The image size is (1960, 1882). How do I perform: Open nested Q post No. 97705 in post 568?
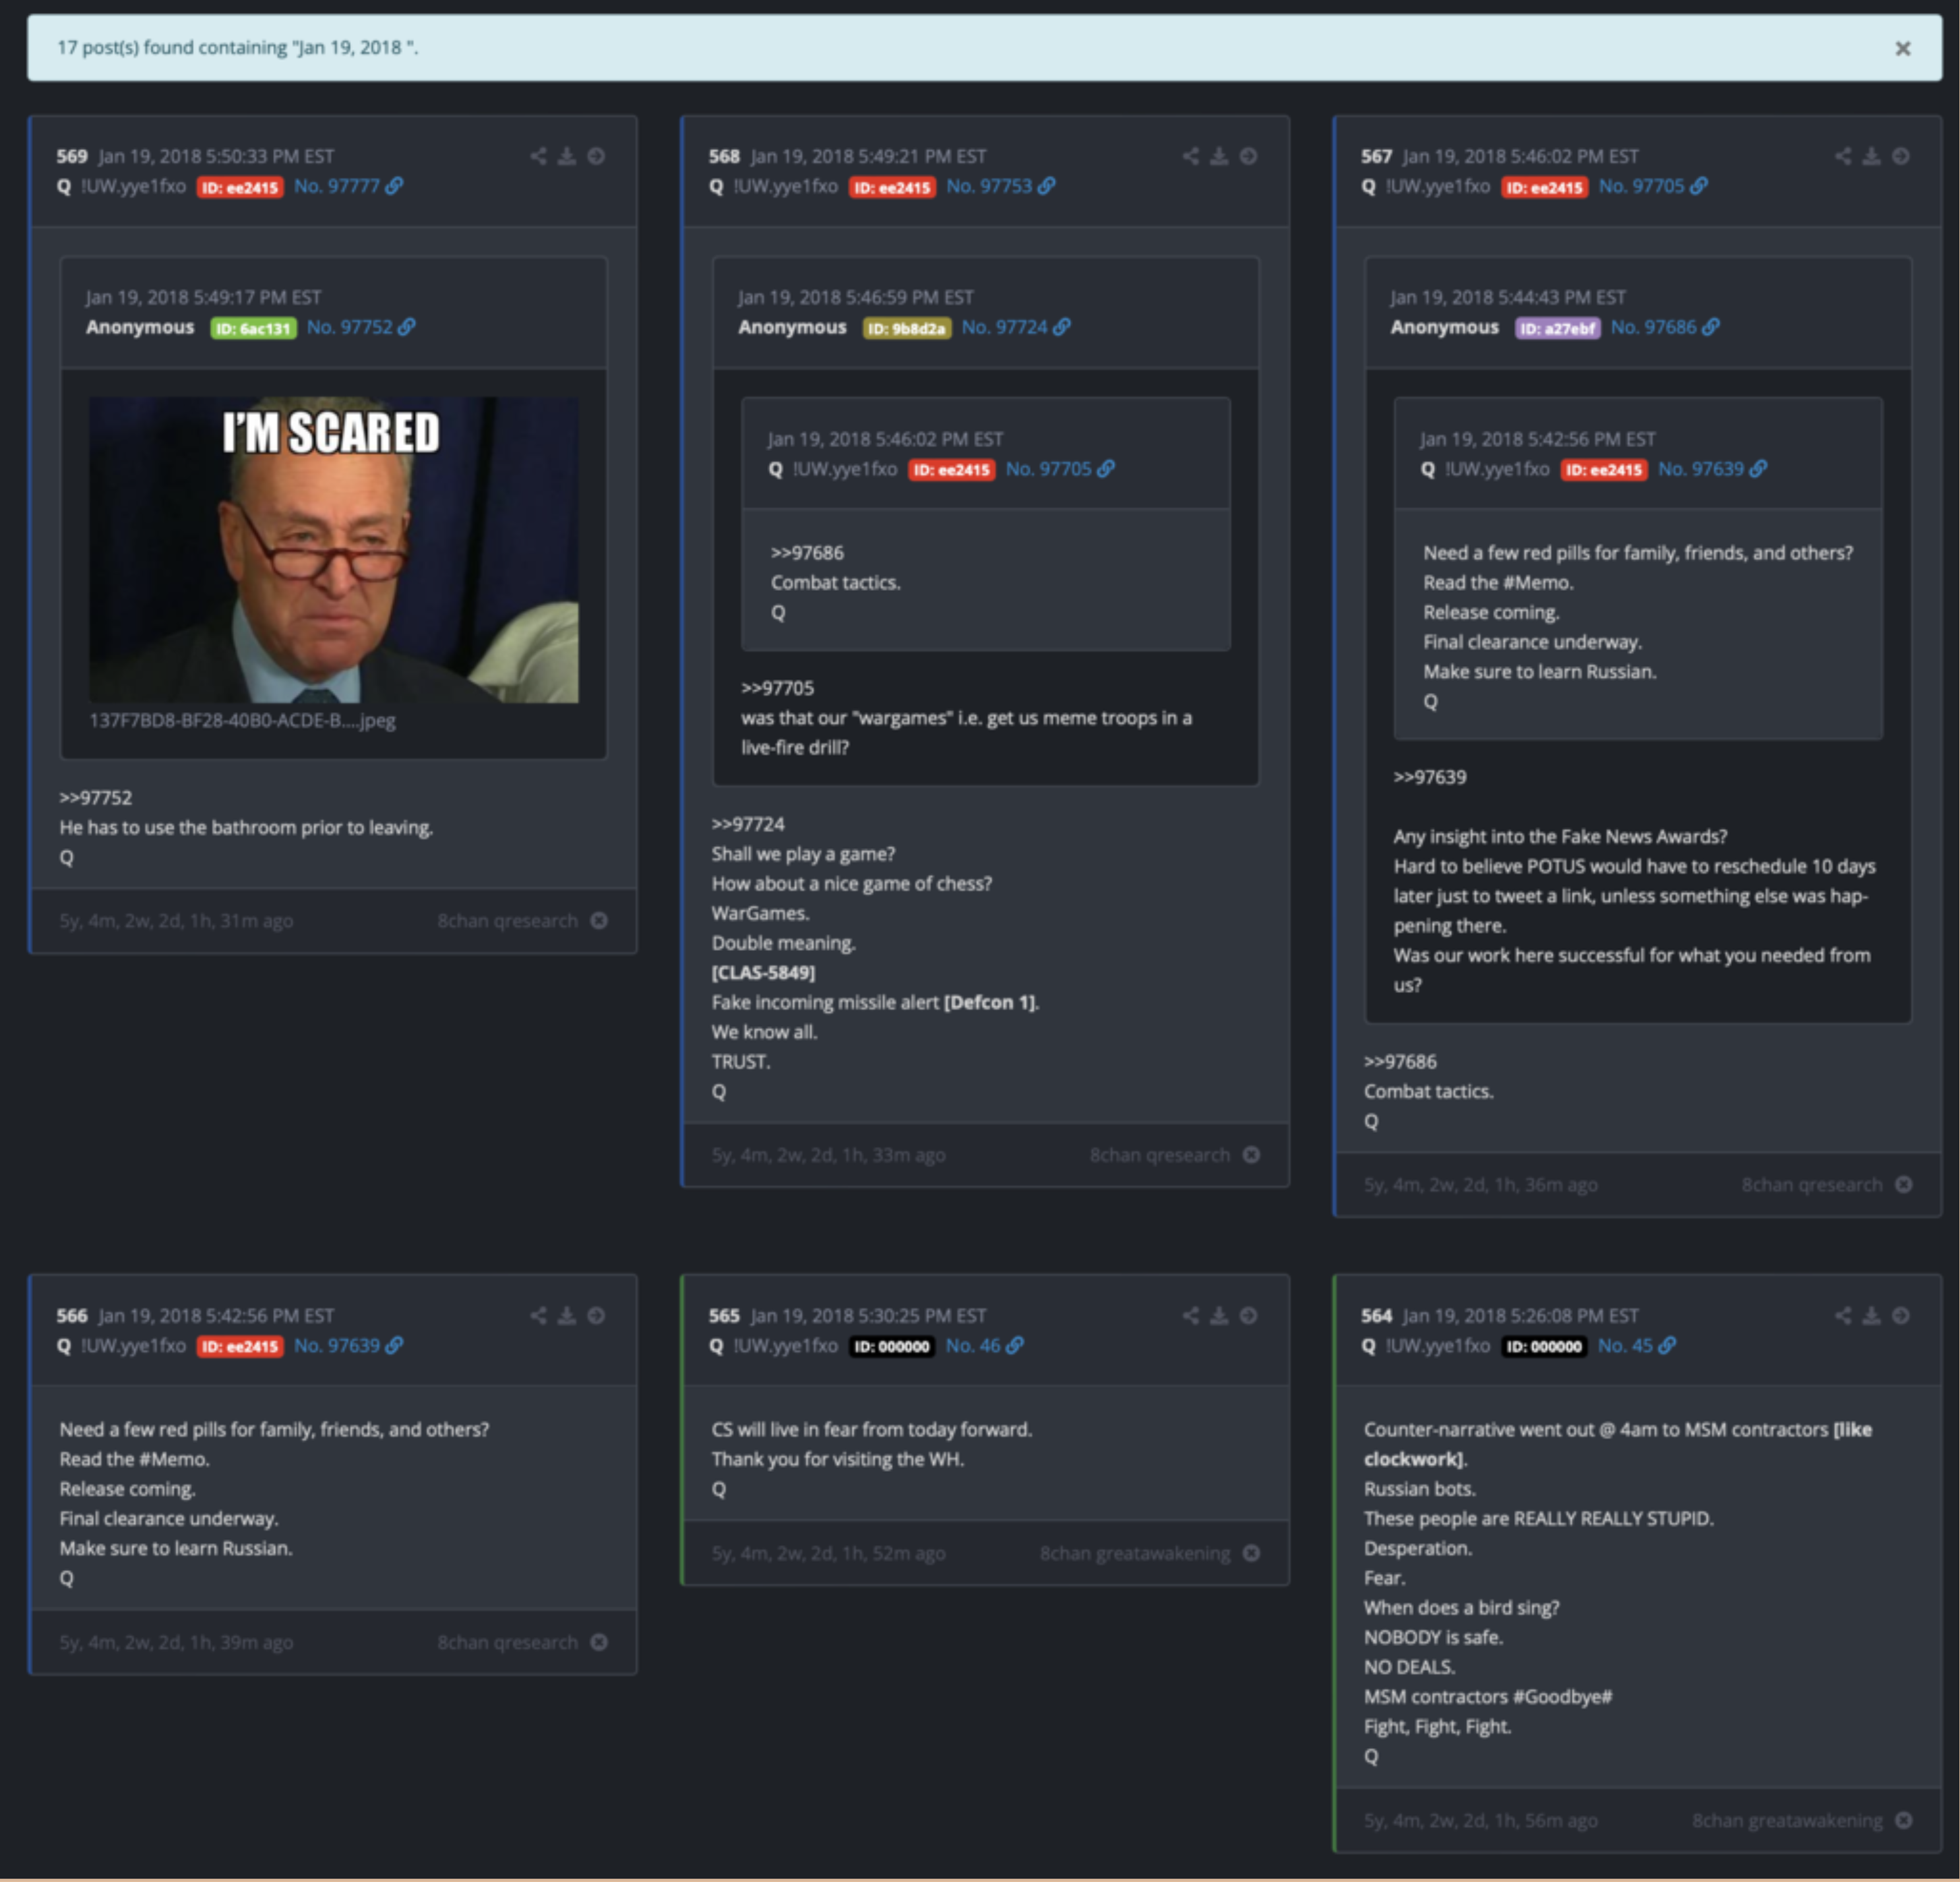[1060, 469]
